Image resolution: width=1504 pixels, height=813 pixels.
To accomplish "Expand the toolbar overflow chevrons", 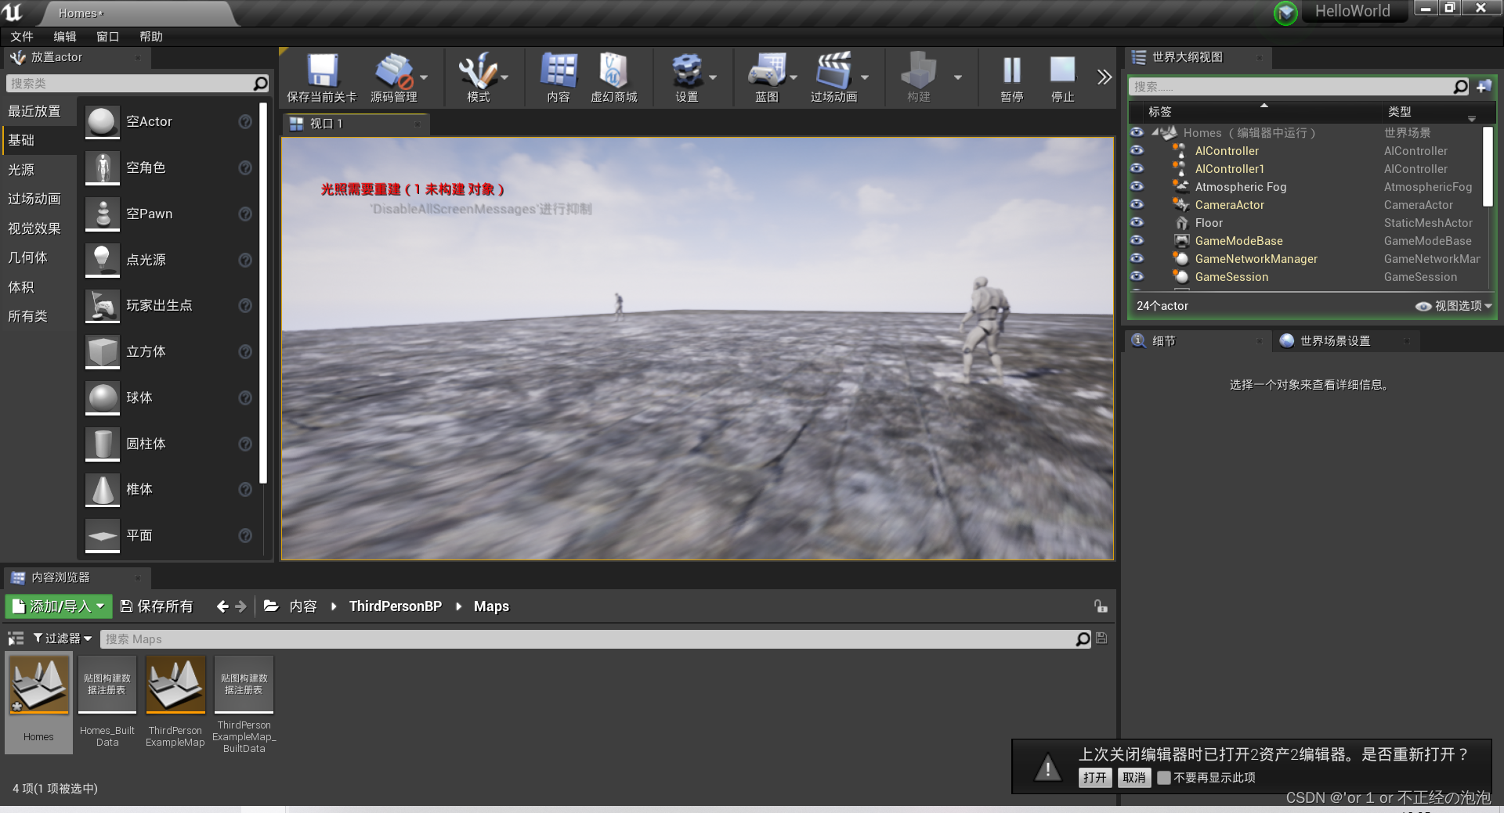I will (x=1104, y=77).
